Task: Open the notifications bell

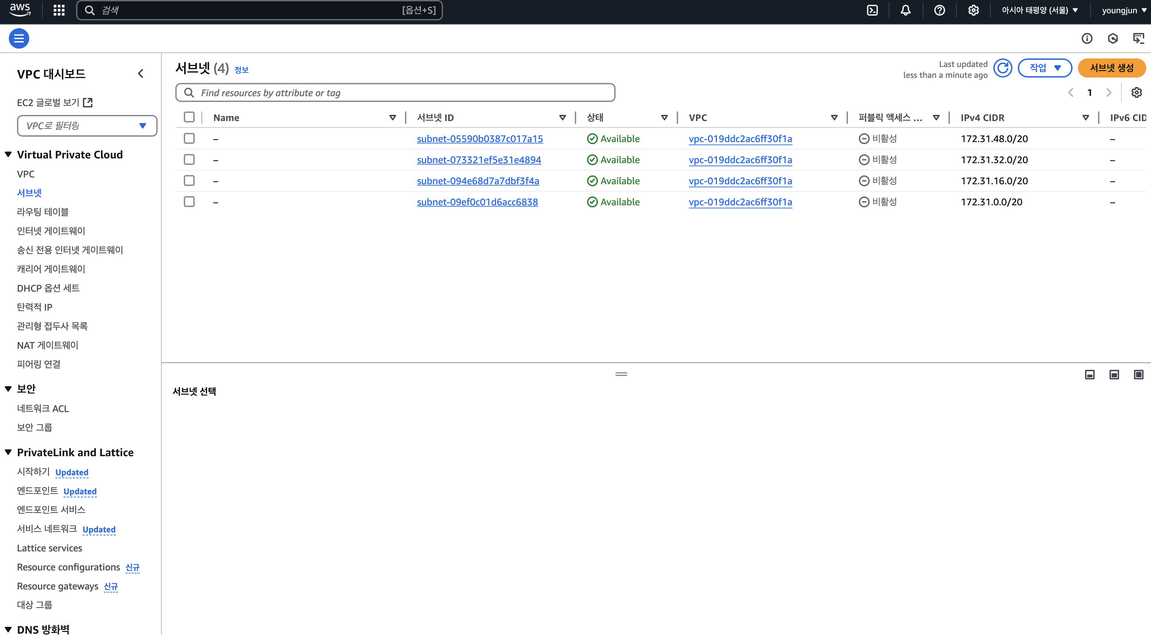Action: pyautogui.click(x=905, y=10)
